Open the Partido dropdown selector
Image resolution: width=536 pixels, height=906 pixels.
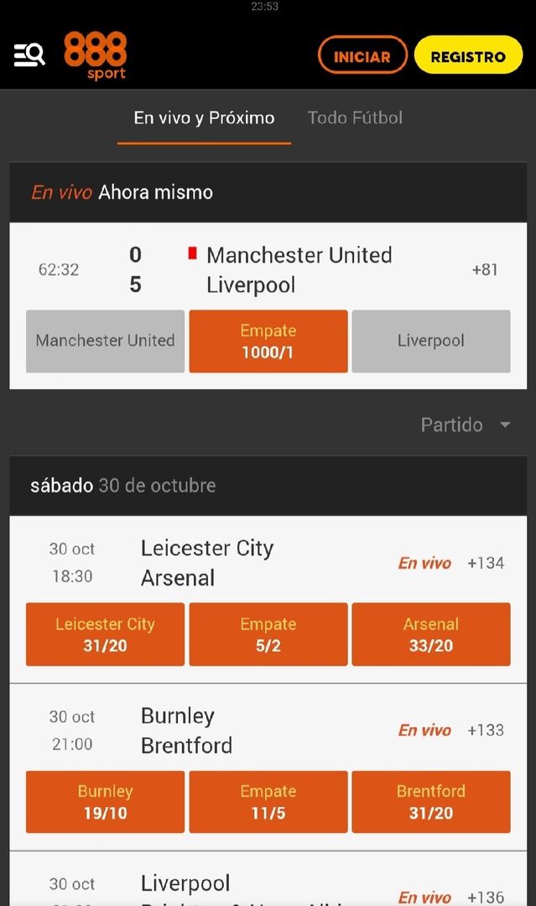click(x=466, y=424)
